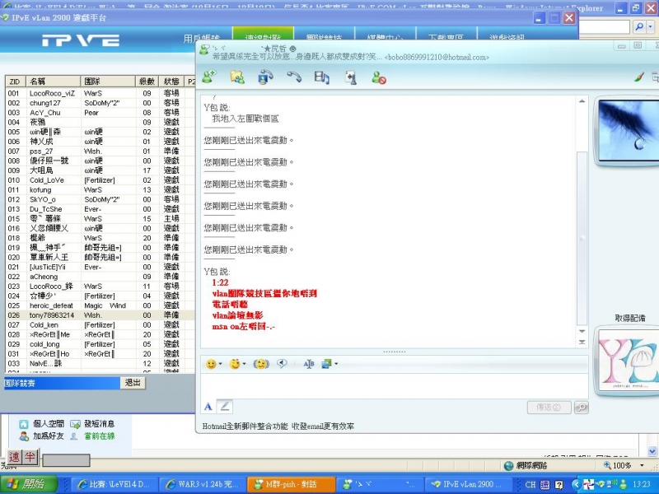
Task: Click the chat history scrollbar up arrow
Action: [582, 101]
